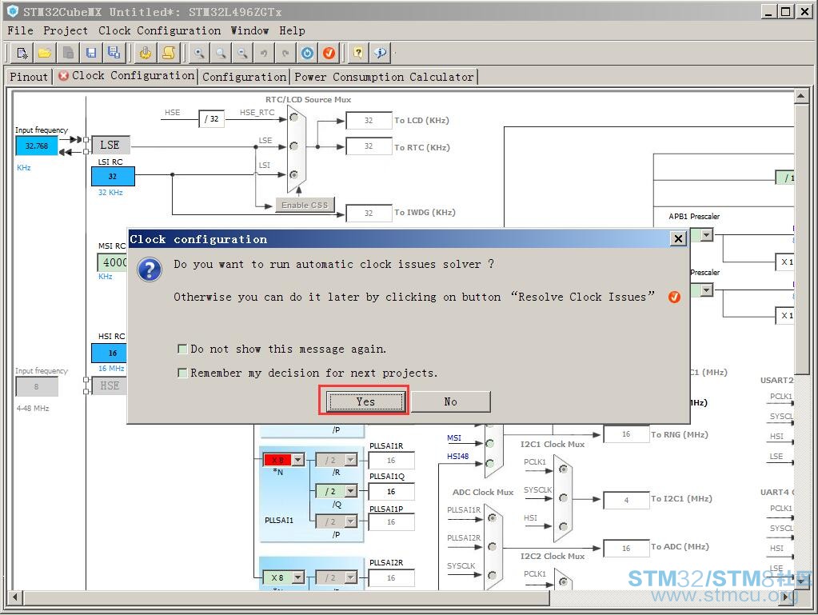The height and width of the screenshot is (615, 818).
Task: Check 'Remember my decision for next projects'
Action: pos(182,373)
